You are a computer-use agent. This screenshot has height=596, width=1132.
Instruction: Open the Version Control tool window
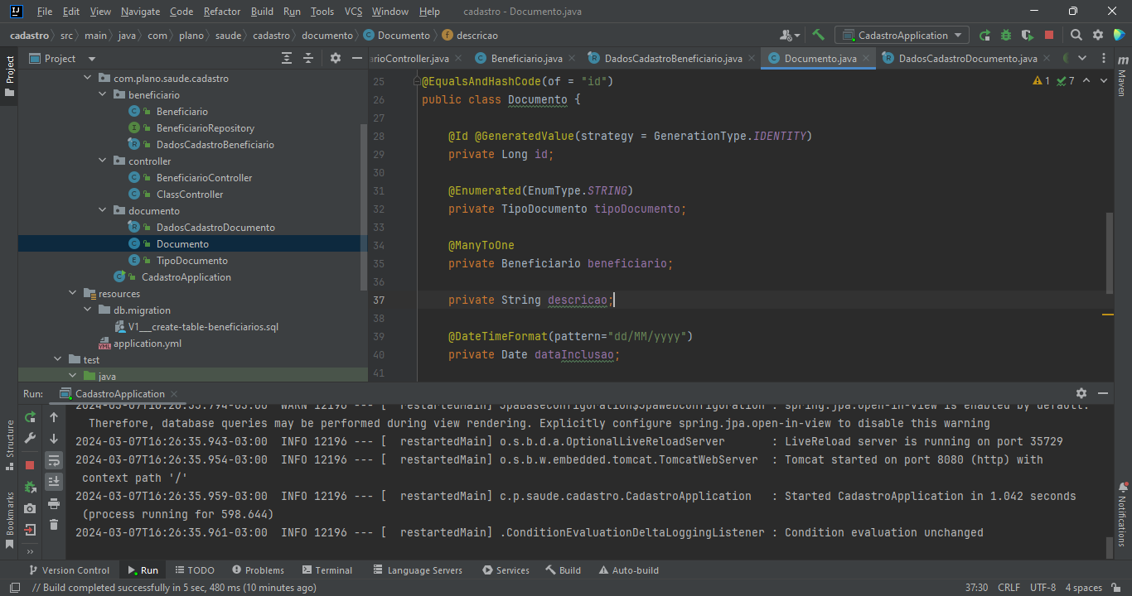tap(69, 570)
